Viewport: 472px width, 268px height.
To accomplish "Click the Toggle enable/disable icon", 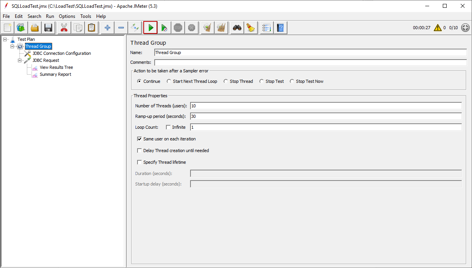I will coord(135,28).
